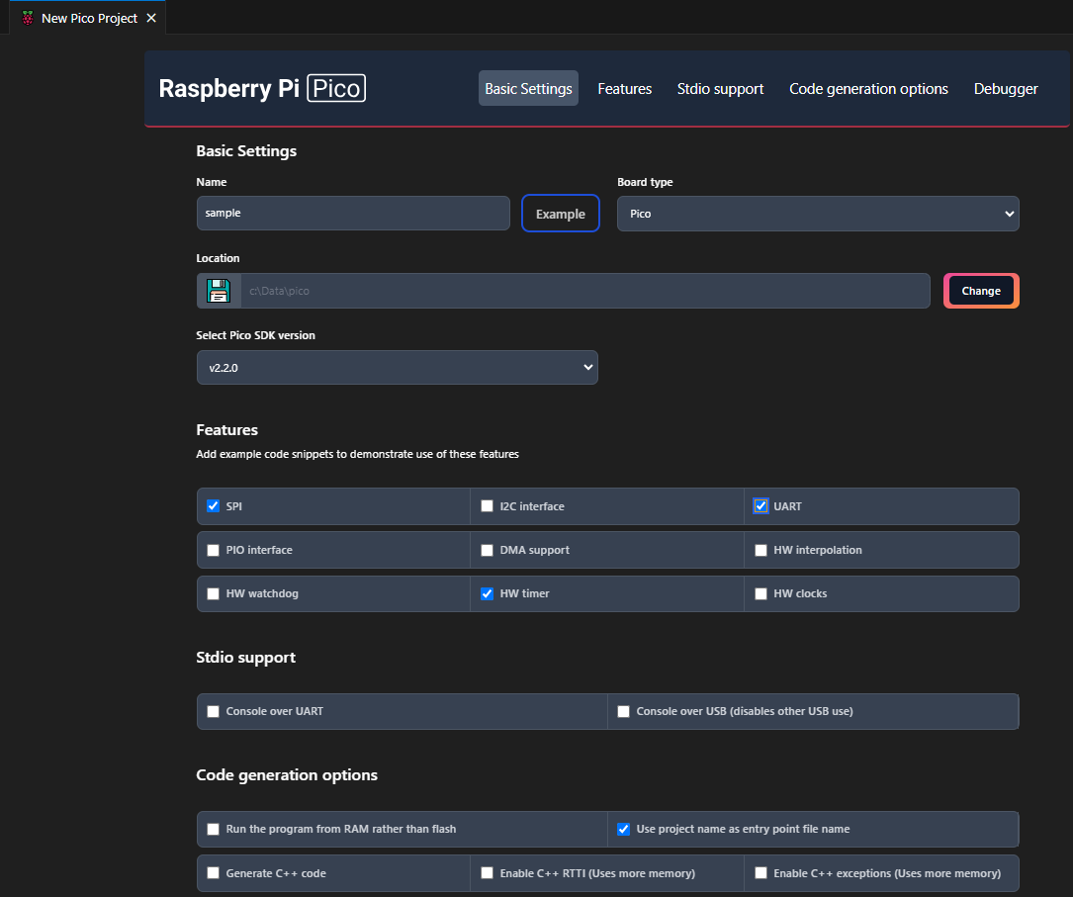
Task: Select the Stdio support navigation tab
Action: coord(720,89)
